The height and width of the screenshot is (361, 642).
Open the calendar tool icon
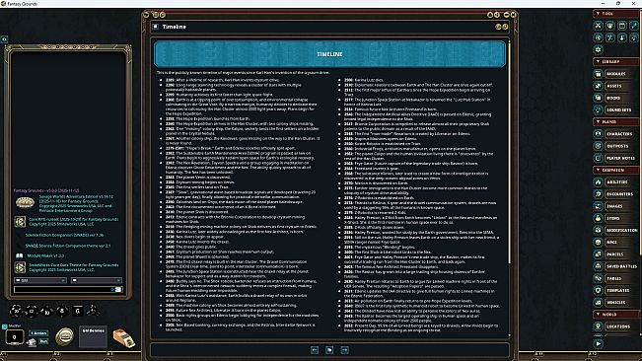pyautogui.click(x=622, y=26)
